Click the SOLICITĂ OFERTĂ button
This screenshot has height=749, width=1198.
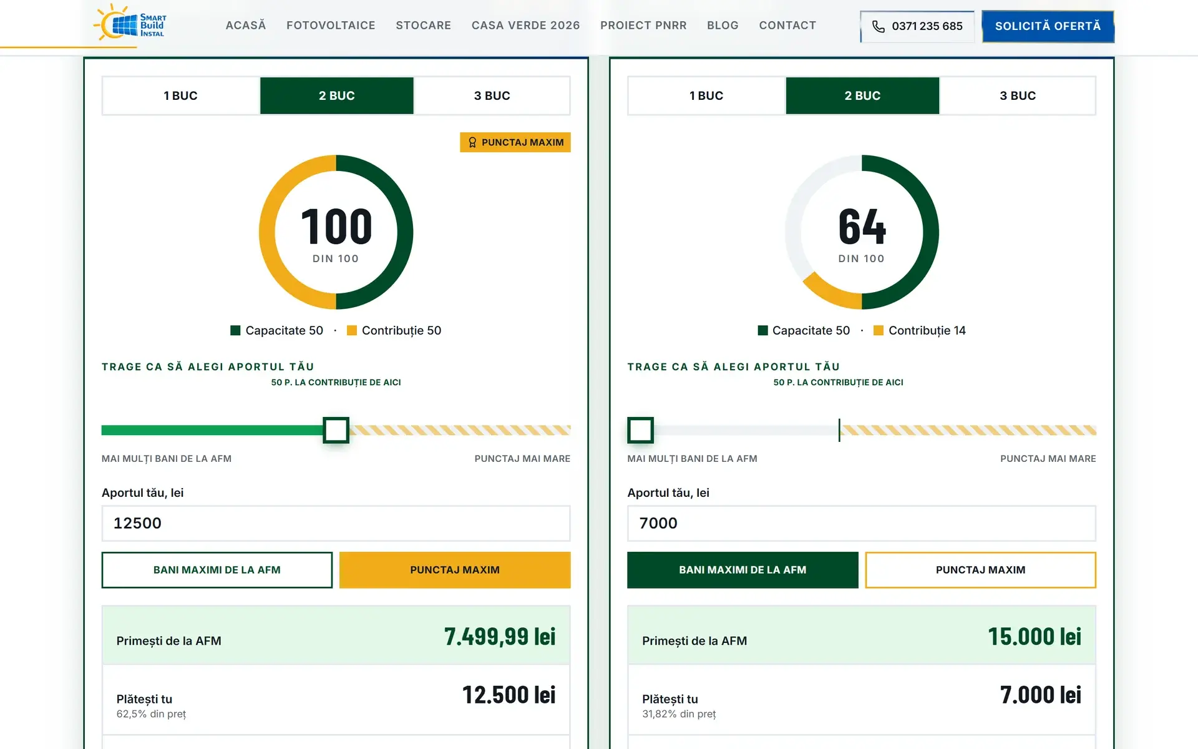point(1048,26)
